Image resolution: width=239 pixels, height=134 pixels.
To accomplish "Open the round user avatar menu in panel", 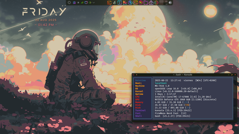I will (170, 3).
